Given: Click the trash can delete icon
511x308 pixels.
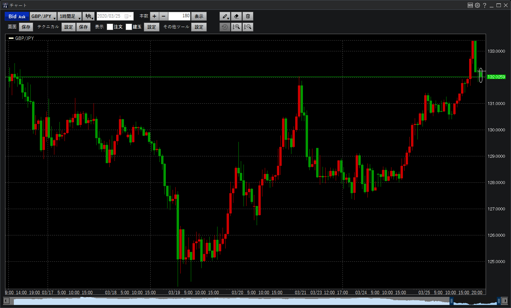Looking at the screenshot, I should (x=248, y=16).
